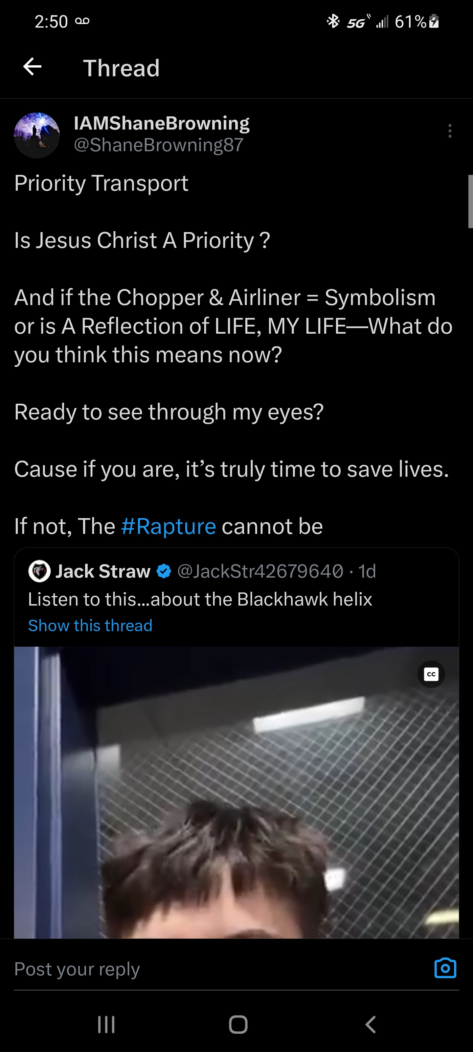Tap the Jack Straw display name
473x1052 pixels.
coord(103,571)
